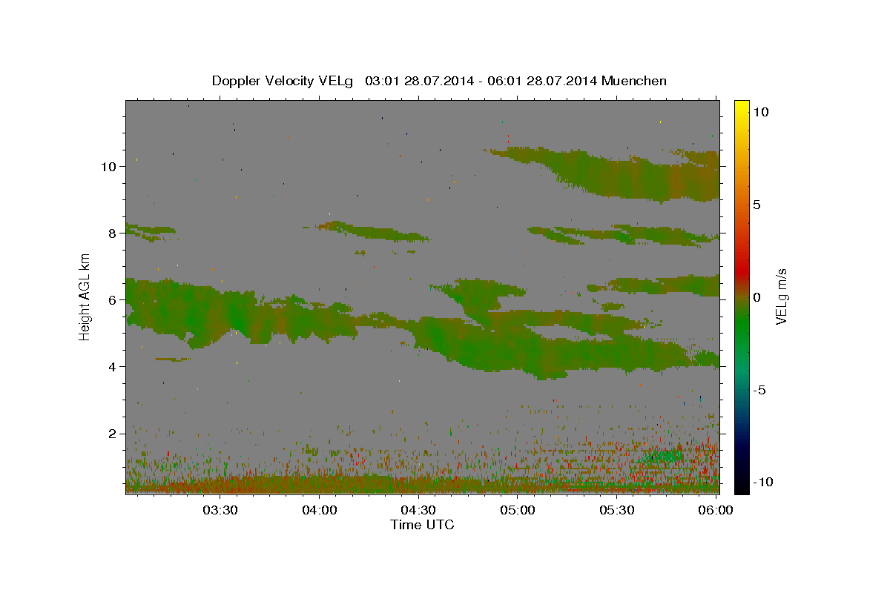
Task: Click the 03:30 time tick label
Action: [220, 510]
